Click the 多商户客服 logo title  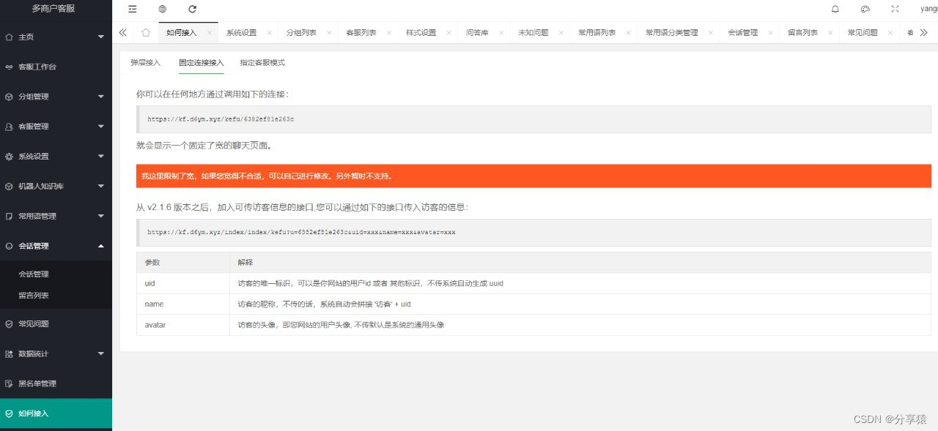pyautogui.click(x=53, y=9)
